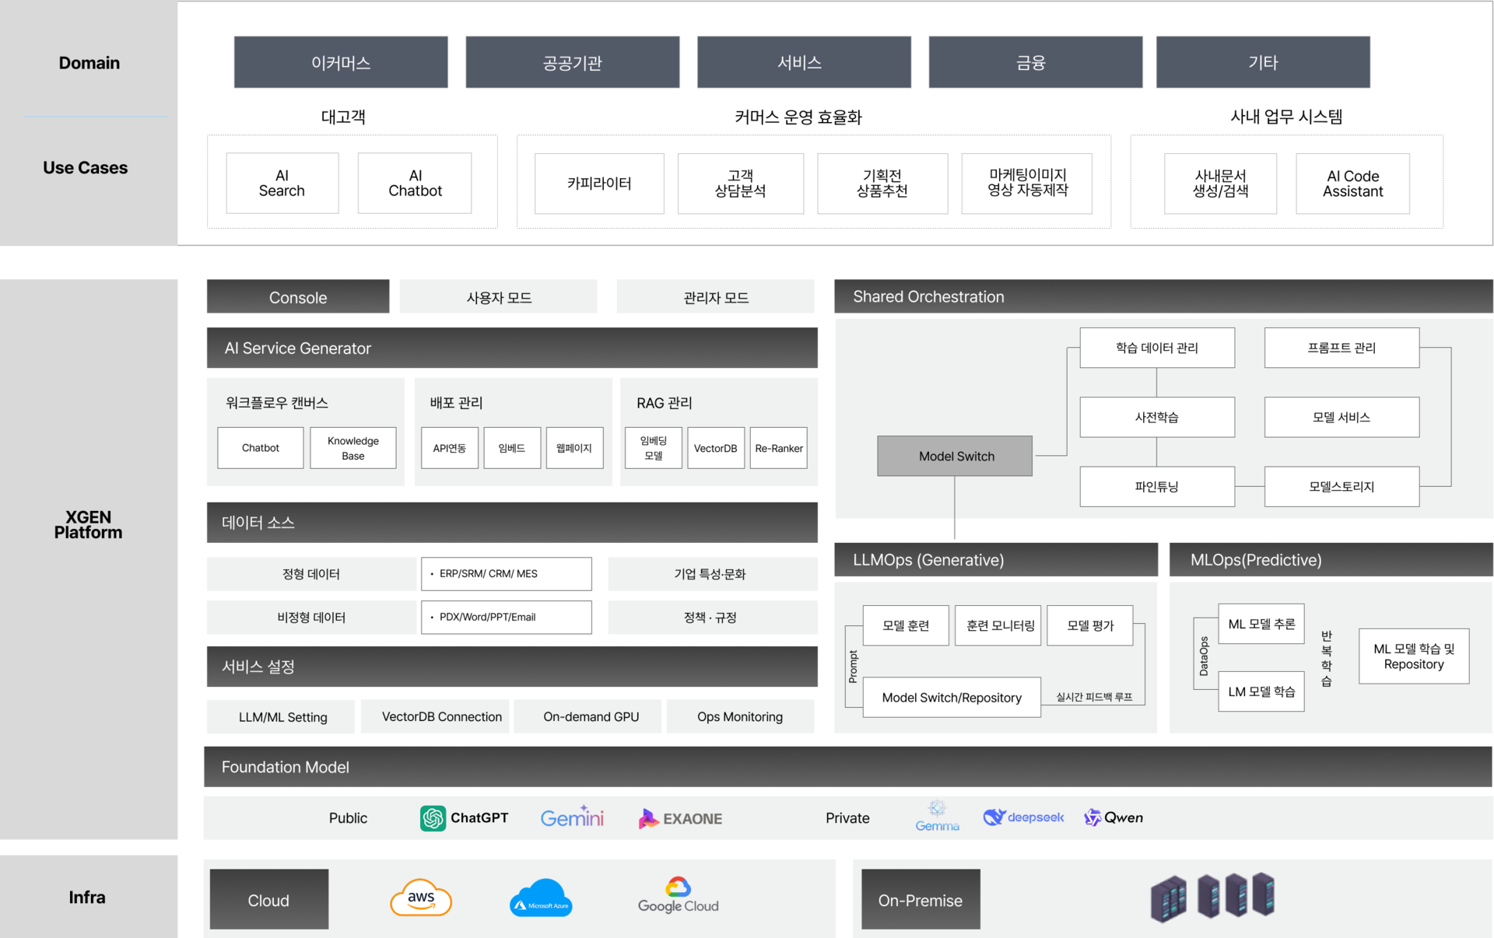Click the Qwen logo
Viewport: 1494px width, 938px height.
coord(1113,817)
